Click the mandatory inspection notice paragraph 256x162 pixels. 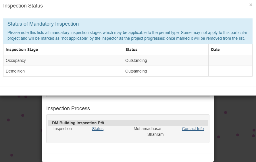click(x=126, y=35)
